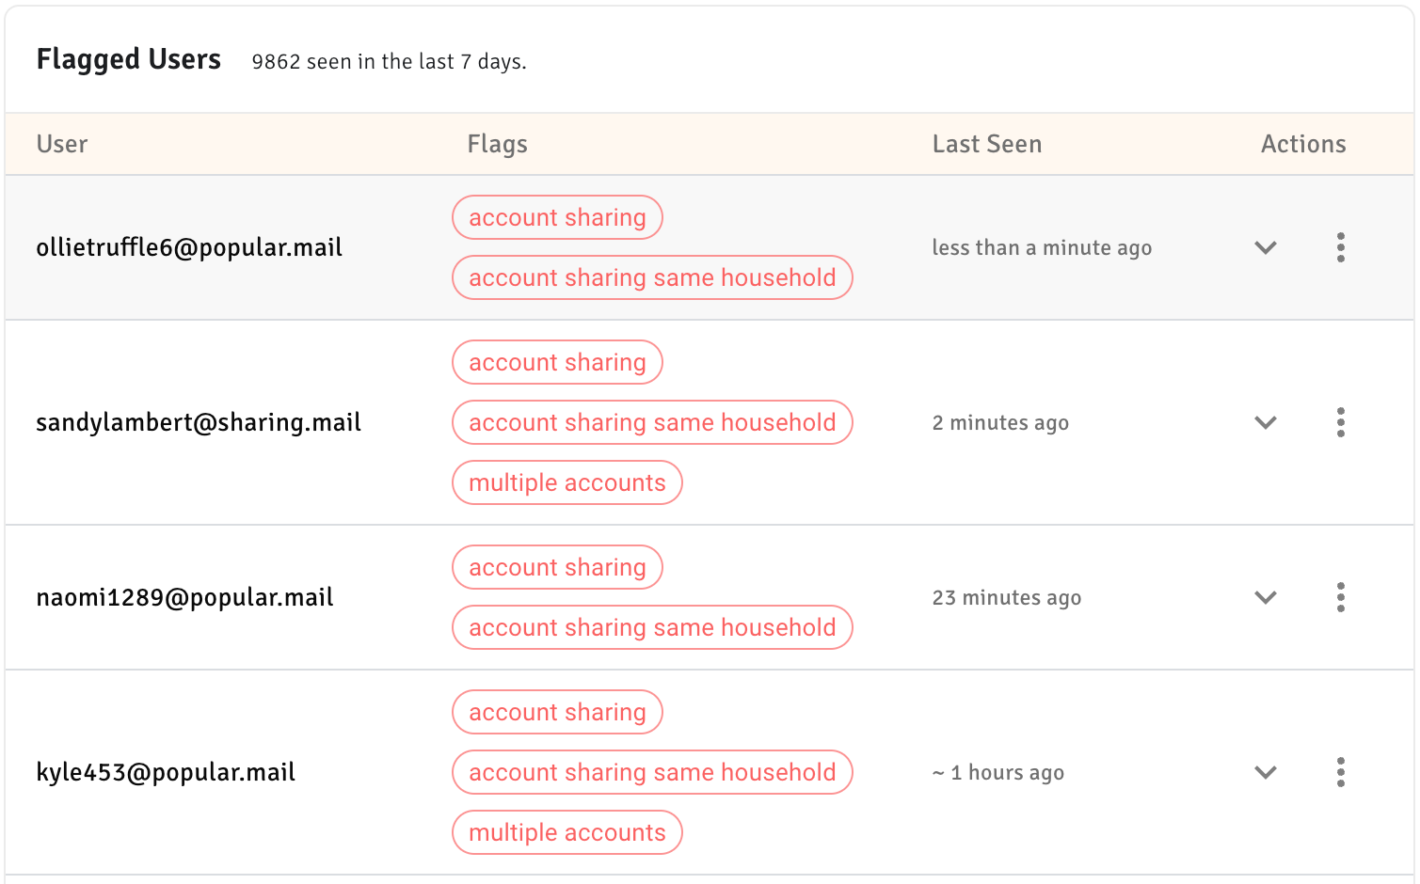
Task: Click the Flags column header
Action: pyautogui.click(x=497, y=144)
